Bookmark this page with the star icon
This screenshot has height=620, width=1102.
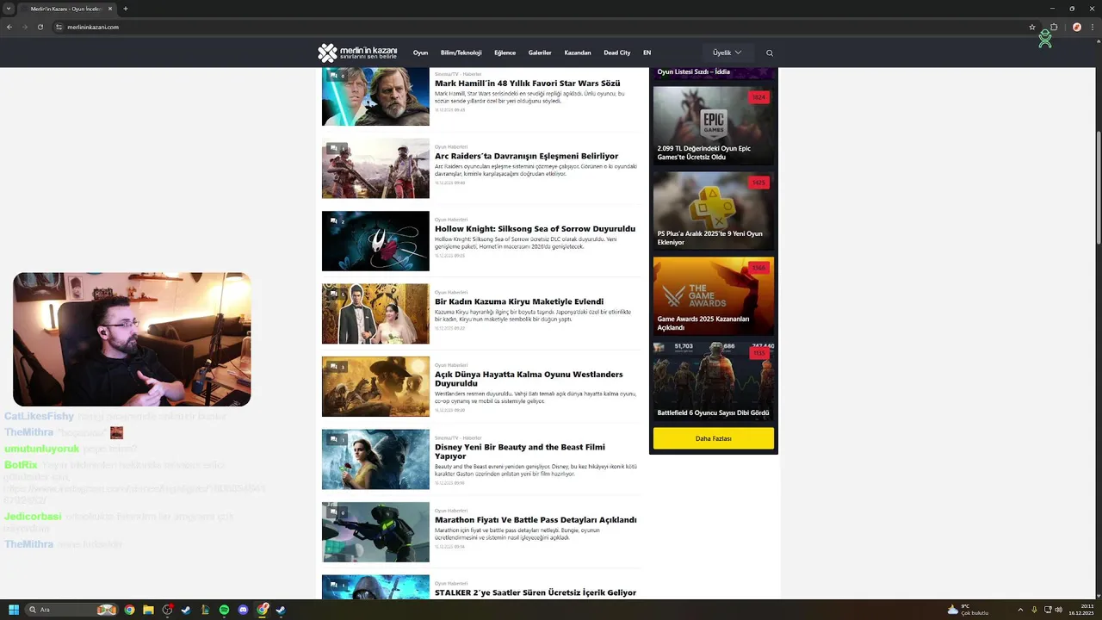1032,27
